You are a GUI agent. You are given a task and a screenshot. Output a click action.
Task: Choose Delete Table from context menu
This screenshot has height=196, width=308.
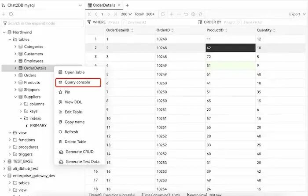(79, 142)
